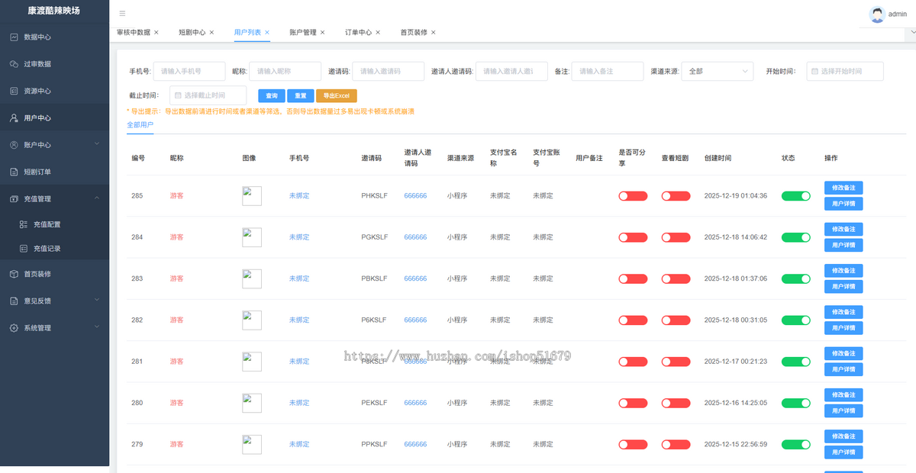This screenshot has height=473, width=916.
Task: Click the hamburger menu icon beside the tabs
Action: [121, 13]
